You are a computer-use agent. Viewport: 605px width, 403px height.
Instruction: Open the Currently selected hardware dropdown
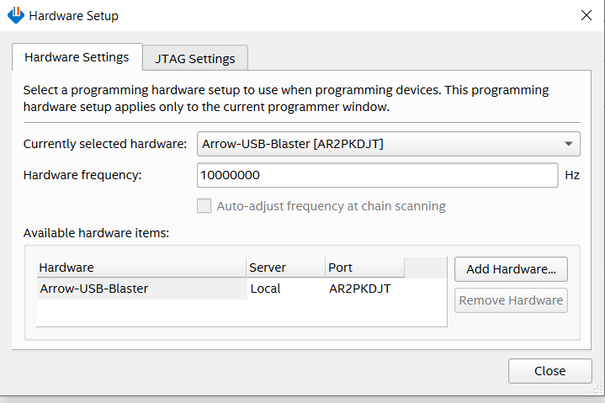[388, 144]
